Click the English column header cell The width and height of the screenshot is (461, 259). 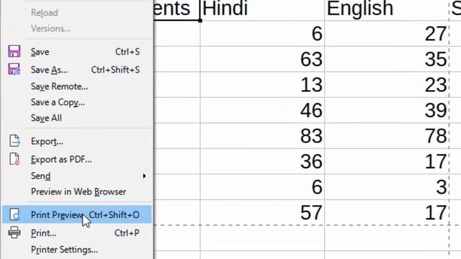coord(387,9)
